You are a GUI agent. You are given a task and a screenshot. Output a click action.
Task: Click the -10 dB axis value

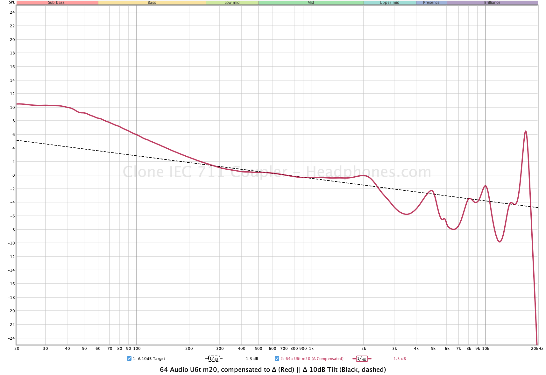coord(11,243)
